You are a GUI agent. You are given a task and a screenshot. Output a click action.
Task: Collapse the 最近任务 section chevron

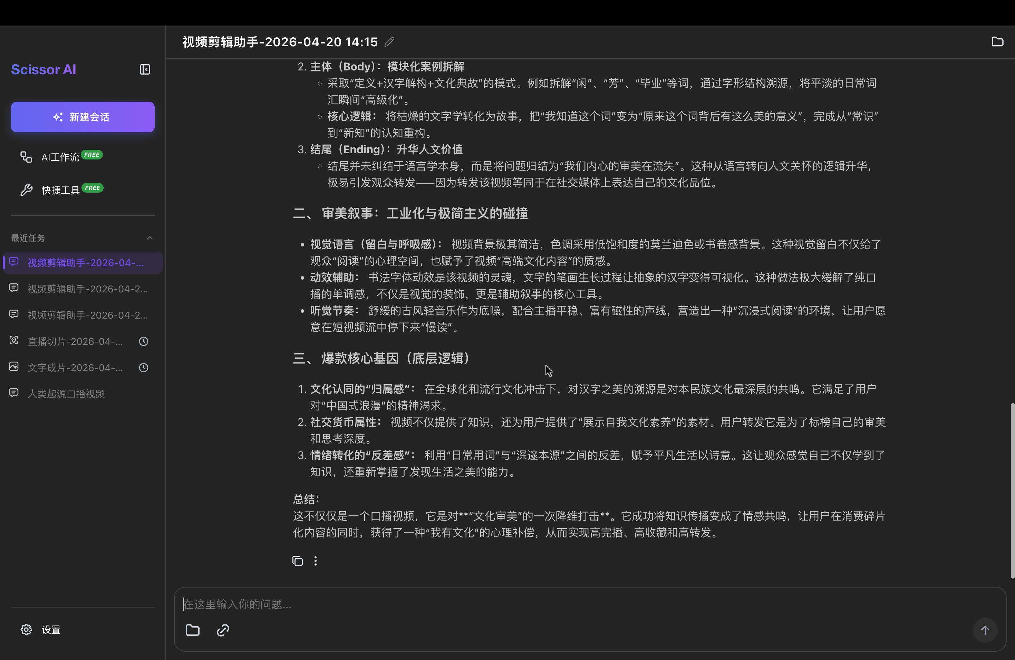click(150, 238)
